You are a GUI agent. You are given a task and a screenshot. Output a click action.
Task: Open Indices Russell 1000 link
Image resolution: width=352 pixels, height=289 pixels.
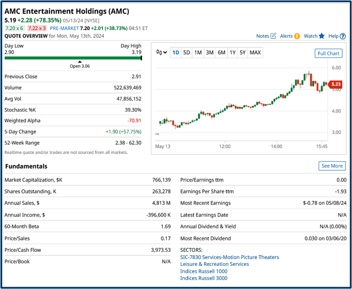click(204, 271)
